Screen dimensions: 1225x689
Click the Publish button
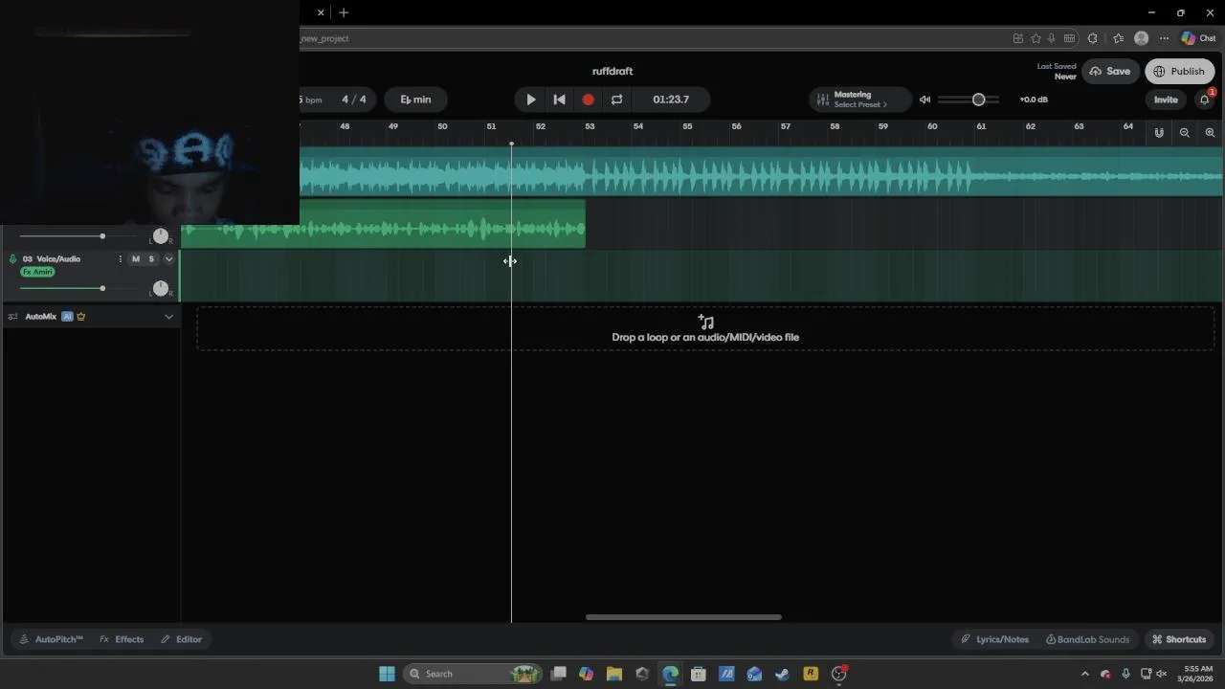click(x=1179, y=72)
